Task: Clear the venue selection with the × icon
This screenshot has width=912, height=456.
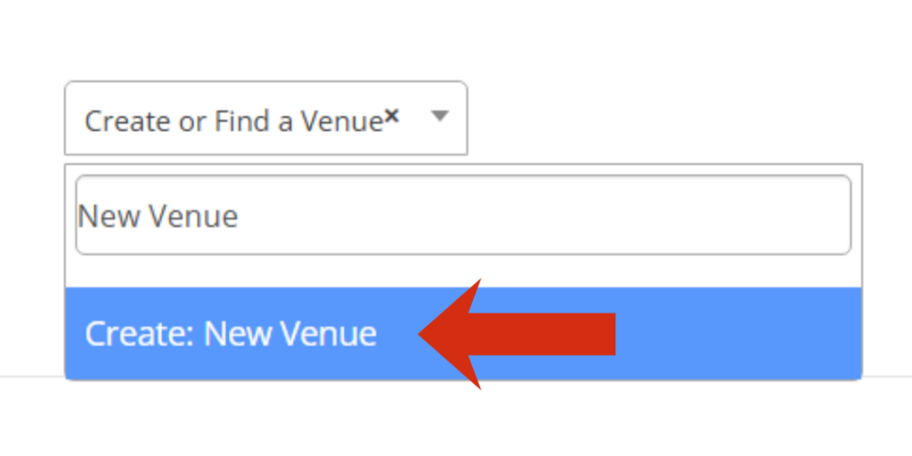Action: [x=392, y=117]
